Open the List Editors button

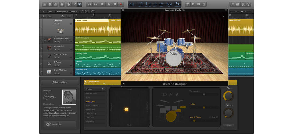coord(232,4)
